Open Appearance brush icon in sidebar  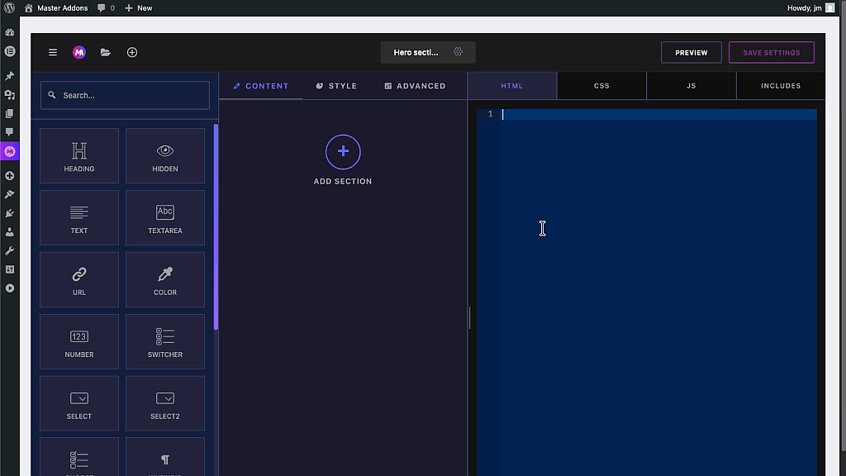(x=10, y=194)
